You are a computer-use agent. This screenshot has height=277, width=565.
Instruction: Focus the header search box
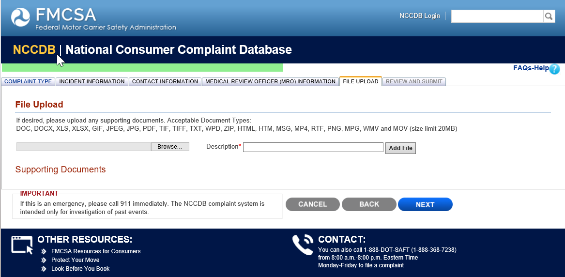[497, 16]
